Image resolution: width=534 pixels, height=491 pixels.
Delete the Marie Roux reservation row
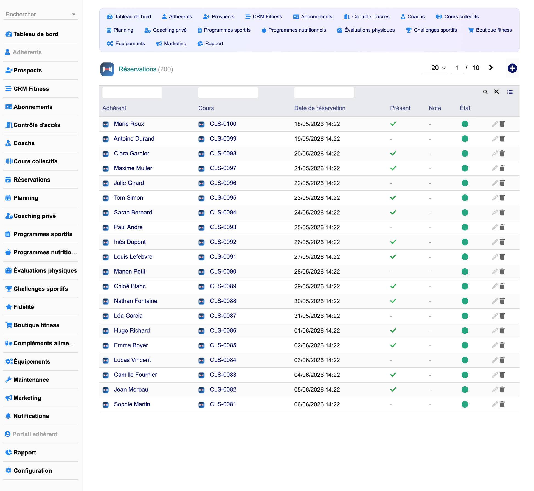tap(502, 124)
